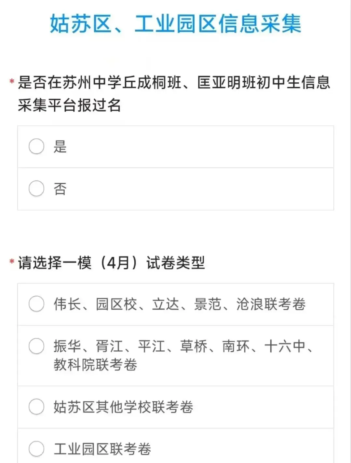Click the 伟长、园区校、立达、景范、沧浪联考卷 label

[x=180, y=304]
